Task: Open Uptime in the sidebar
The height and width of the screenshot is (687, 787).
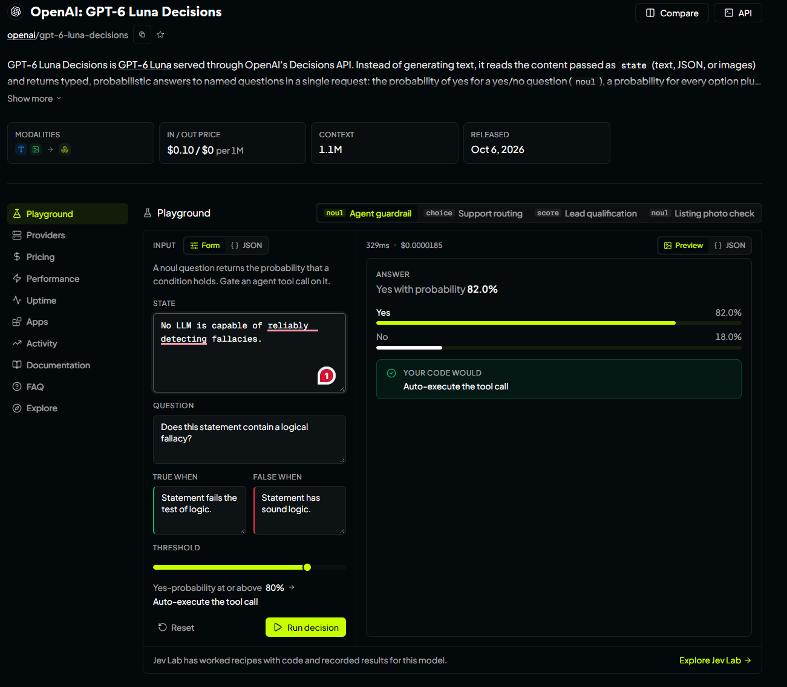Action: 68,301
